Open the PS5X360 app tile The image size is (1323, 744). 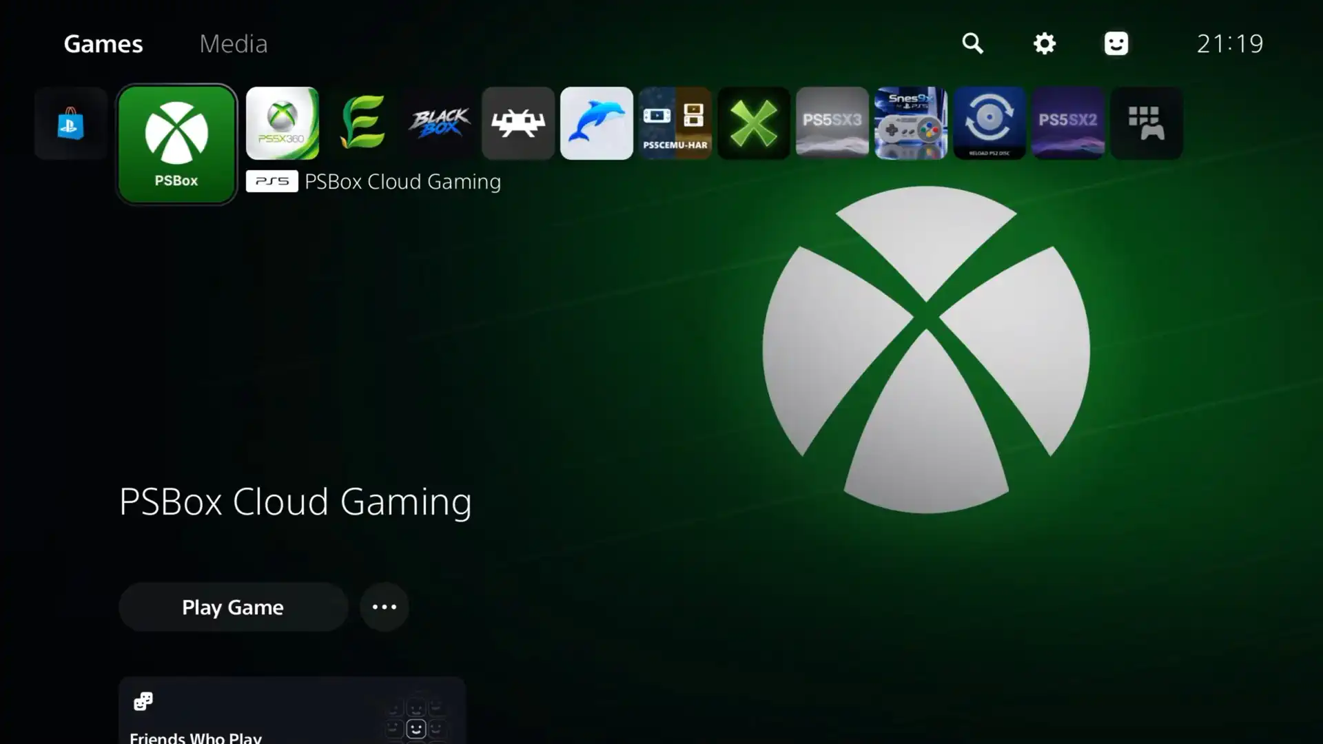tap(283, 123)
